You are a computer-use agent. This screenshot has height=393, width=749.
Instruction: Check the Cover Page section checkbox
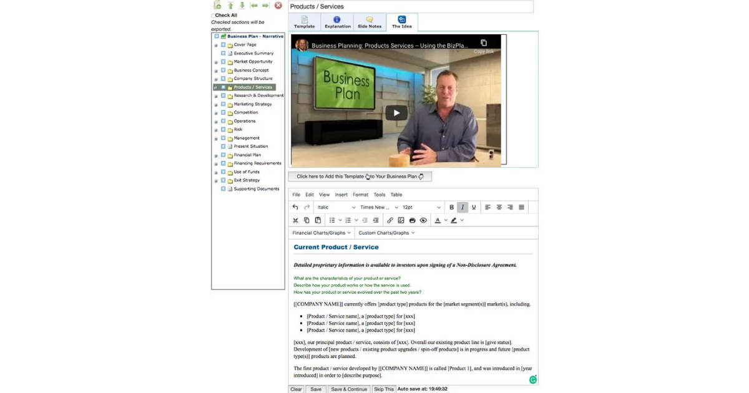pyautogui.click(x=223, y=45)
